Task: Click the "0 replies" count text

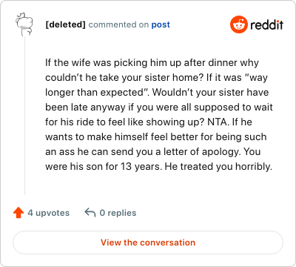Action: click(118, 213)
